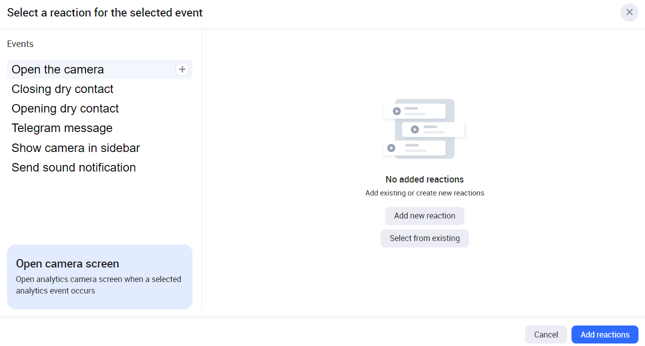
Task: Confirm with the Add reactions button
Action: click(x=604, y=334)
